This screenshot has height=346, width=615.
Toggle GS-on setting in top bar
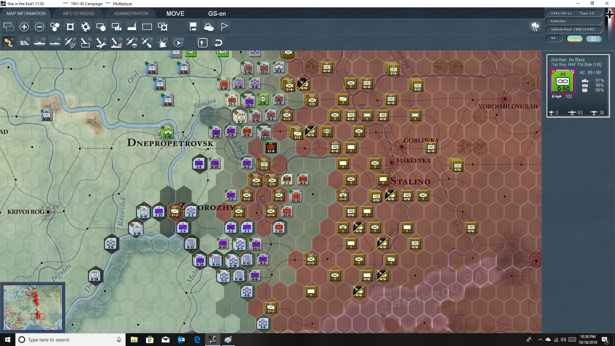[x=217, y=13]
